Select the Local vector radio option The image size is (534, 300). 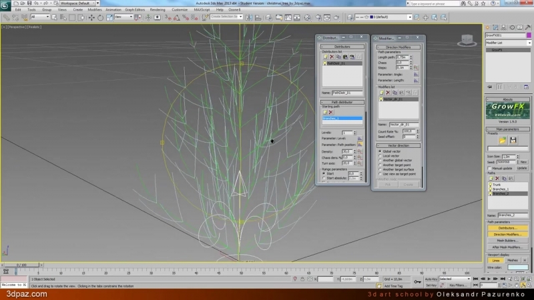point(380,155)
